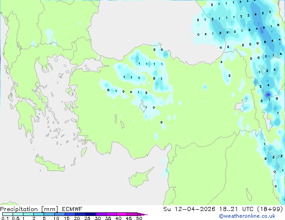Click the '10' legend scale label
This screenshot has height=220, width=285.
point(56,218)
